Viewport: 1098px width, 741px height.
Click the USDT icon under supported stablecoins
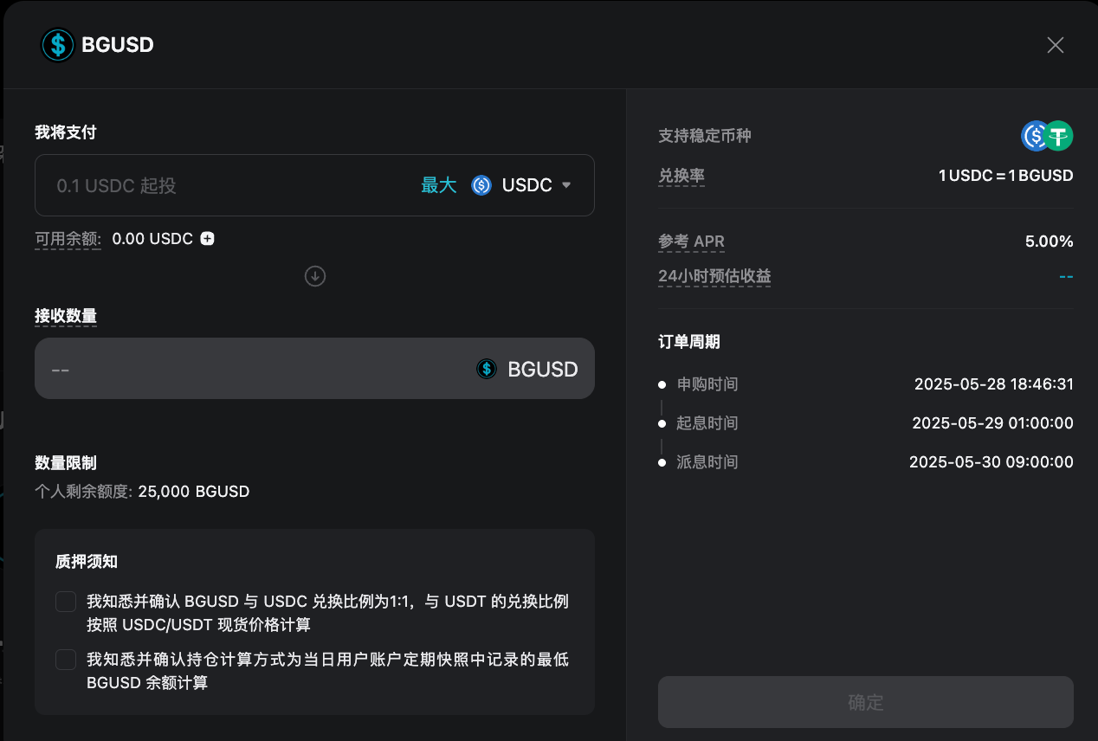click(1057, 135)
